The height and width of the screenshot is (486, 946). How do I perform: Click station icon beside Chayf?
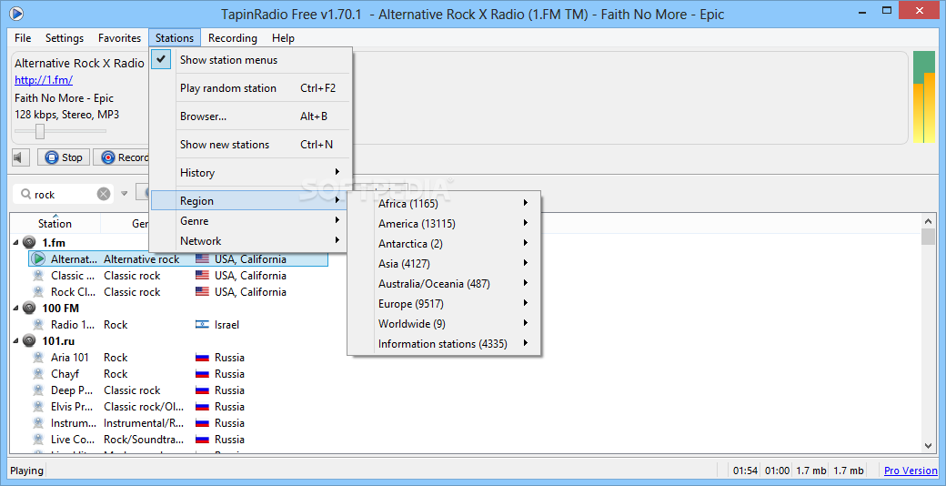point(38,374)
